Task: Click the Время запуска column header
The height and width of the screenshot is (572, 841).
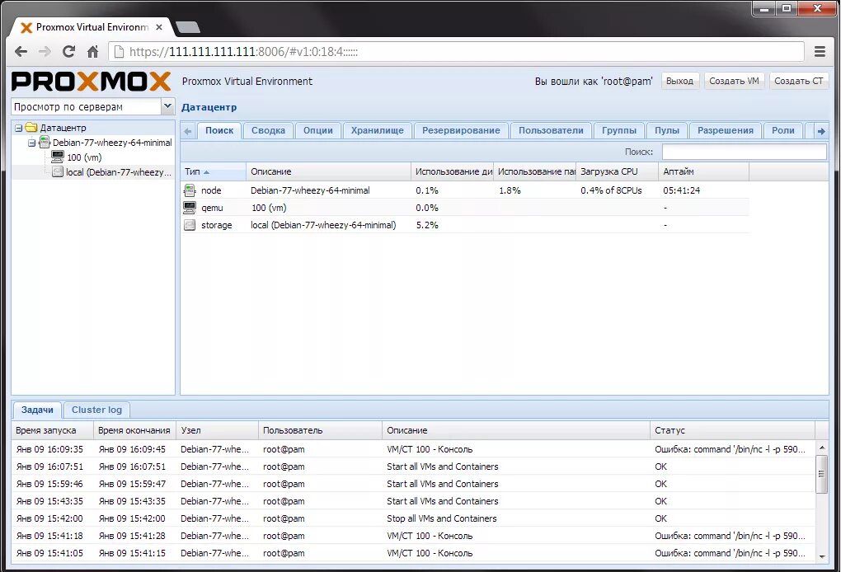Action: pos(53,430)
